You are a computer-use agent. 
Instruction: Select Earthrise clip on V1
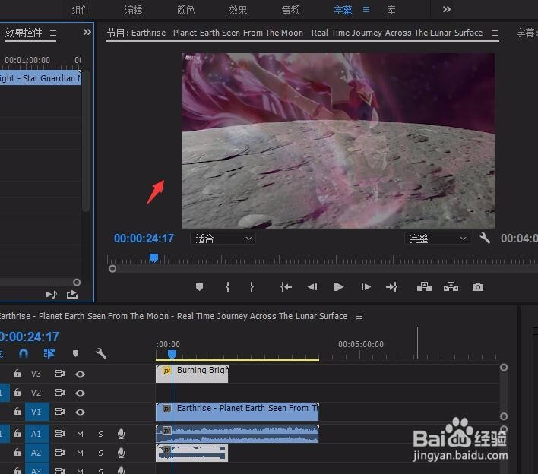[x=237, y=412]
